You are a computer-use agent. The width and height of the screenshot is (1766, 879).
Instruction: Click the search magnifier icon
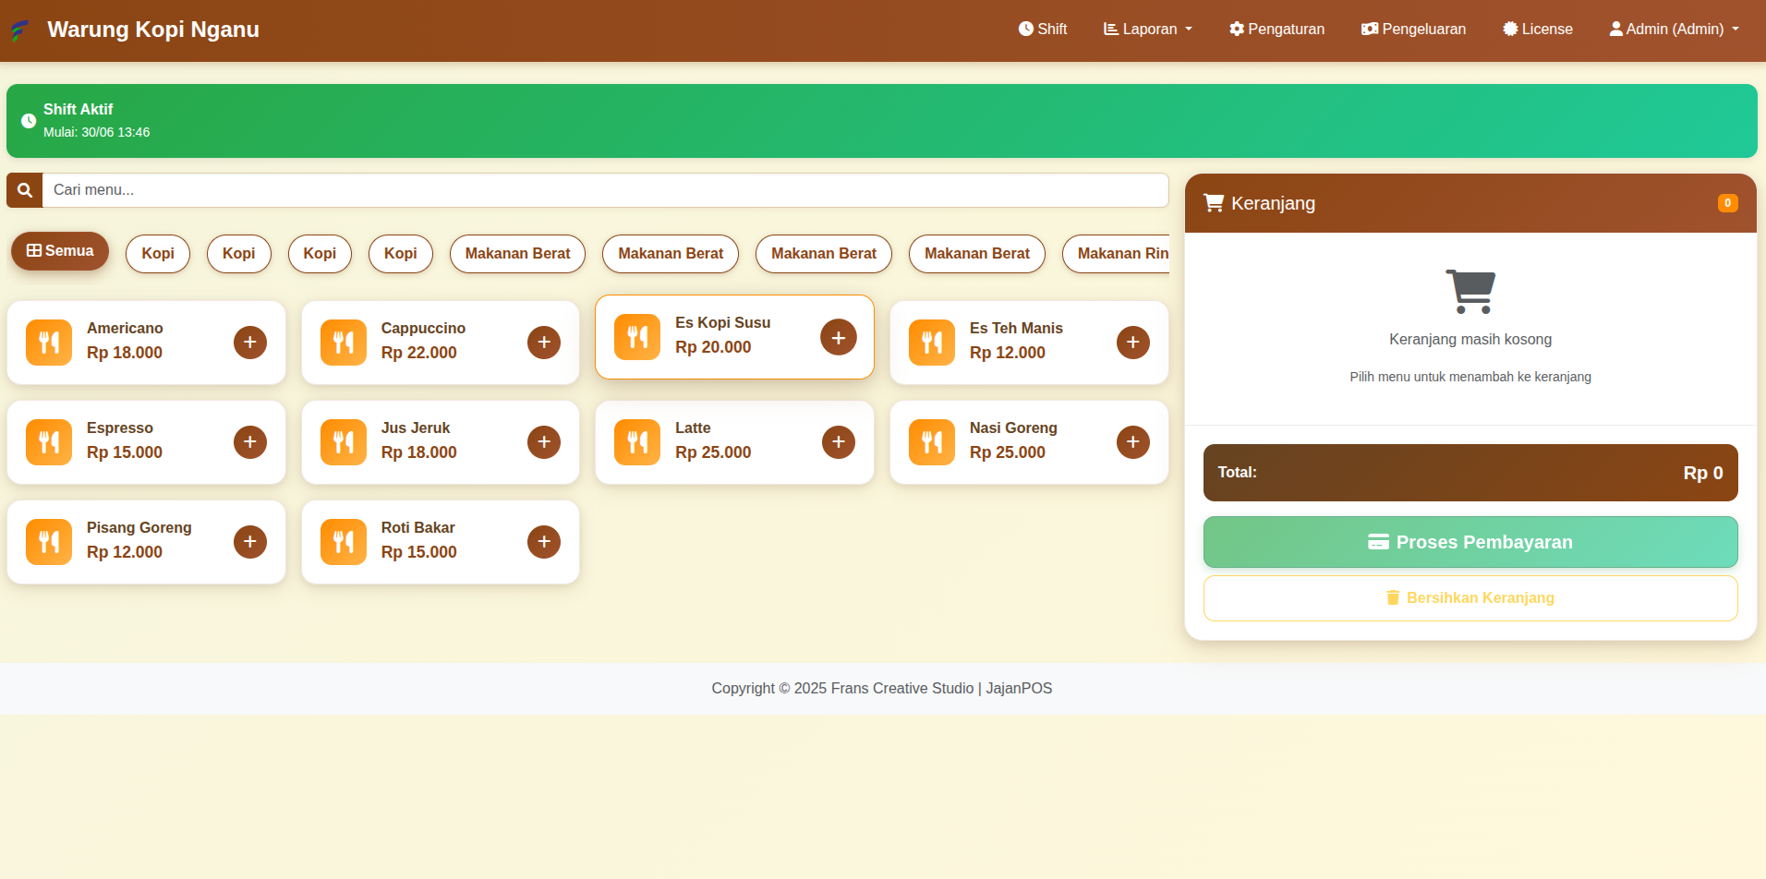(25, 190)
